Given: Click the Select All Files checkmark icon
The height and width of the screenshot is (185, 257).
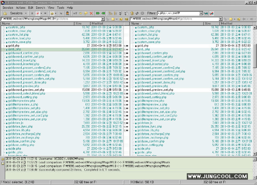Looking at the screenshot, I should pos(126,13).
